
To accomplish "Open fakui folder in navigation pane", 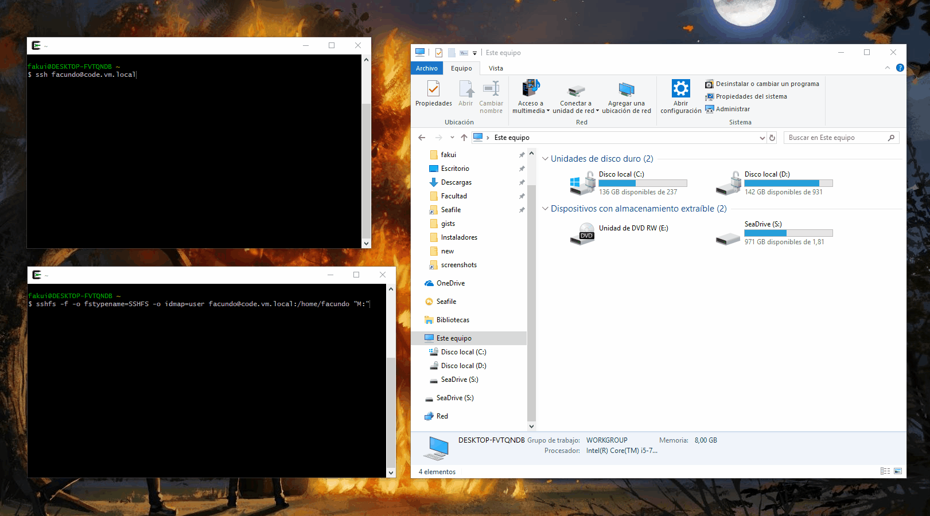I will pos(448,155).
